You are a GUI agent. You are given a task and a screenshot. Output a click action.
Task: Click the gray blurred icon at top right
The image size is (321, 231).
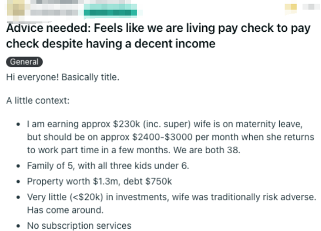pos(311,6)
